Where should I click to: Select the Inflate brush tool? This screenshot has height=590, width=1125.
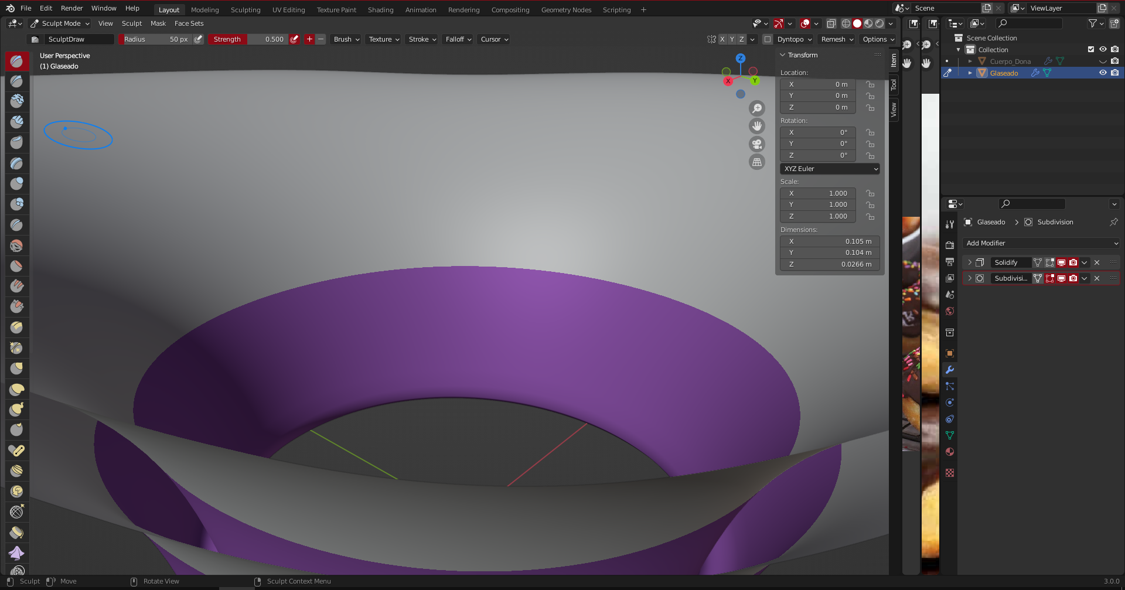pos(17,184)
